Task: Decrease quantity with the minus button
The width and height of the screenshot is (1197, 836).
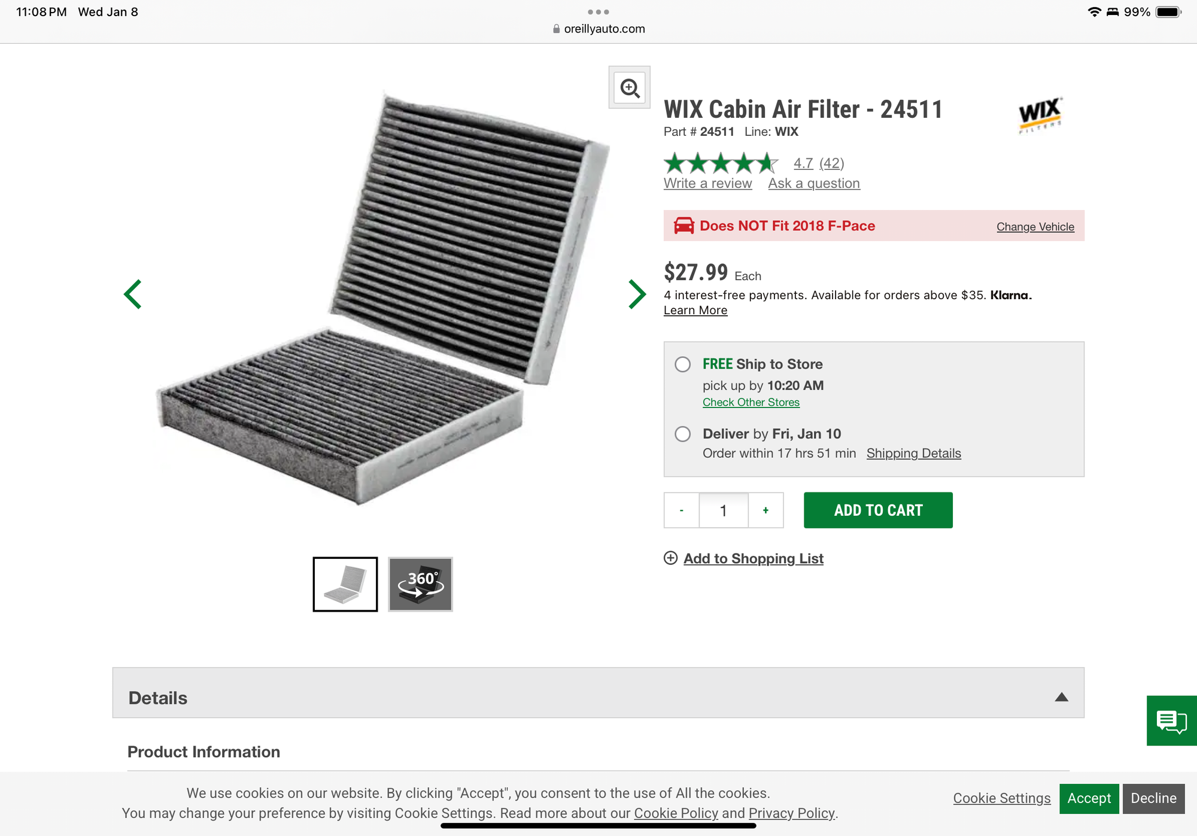Action: pyautogui.click(x=682, y=510)
